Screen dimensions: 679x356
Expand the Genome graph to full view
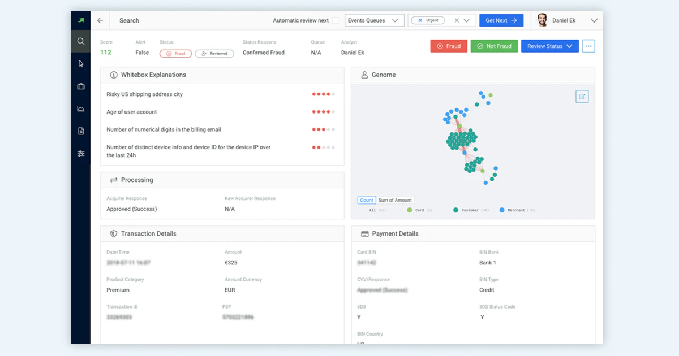pos(582,96)
